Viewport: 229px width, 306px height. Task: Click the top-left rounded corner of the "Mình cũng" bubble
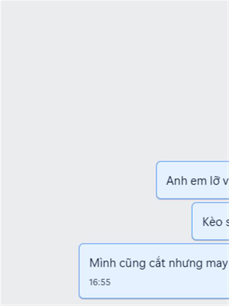pos(81,246)
